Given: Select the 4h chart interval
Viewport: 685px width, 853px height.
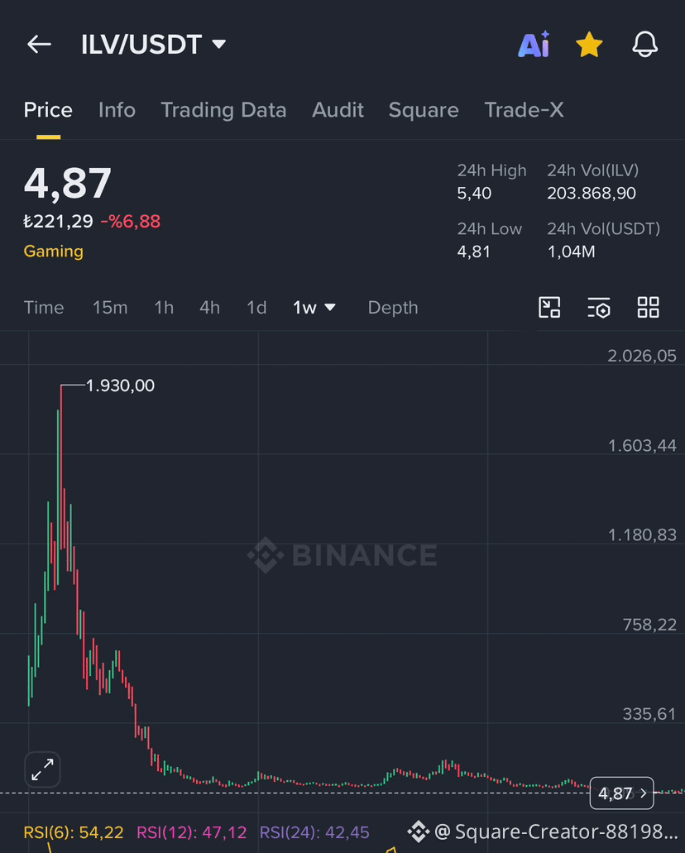Looking at the screenshot, I should (x=209, y=308).
